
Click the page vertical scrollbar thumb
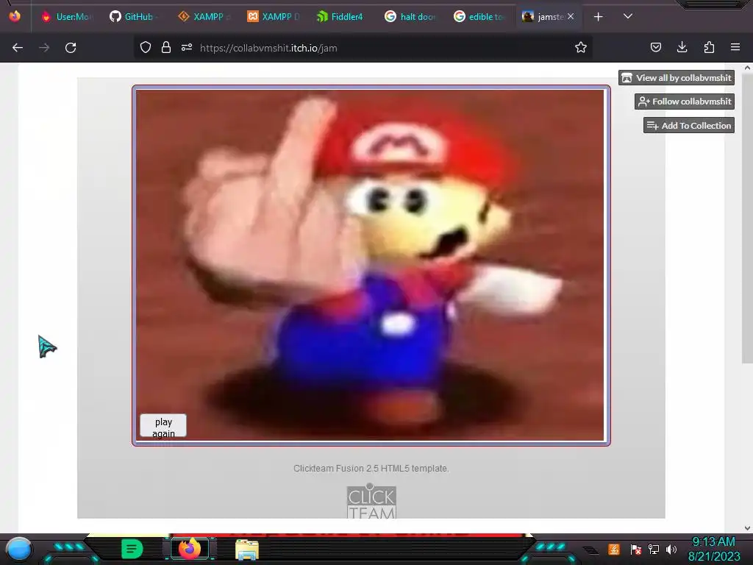click(x=747, y=218)
